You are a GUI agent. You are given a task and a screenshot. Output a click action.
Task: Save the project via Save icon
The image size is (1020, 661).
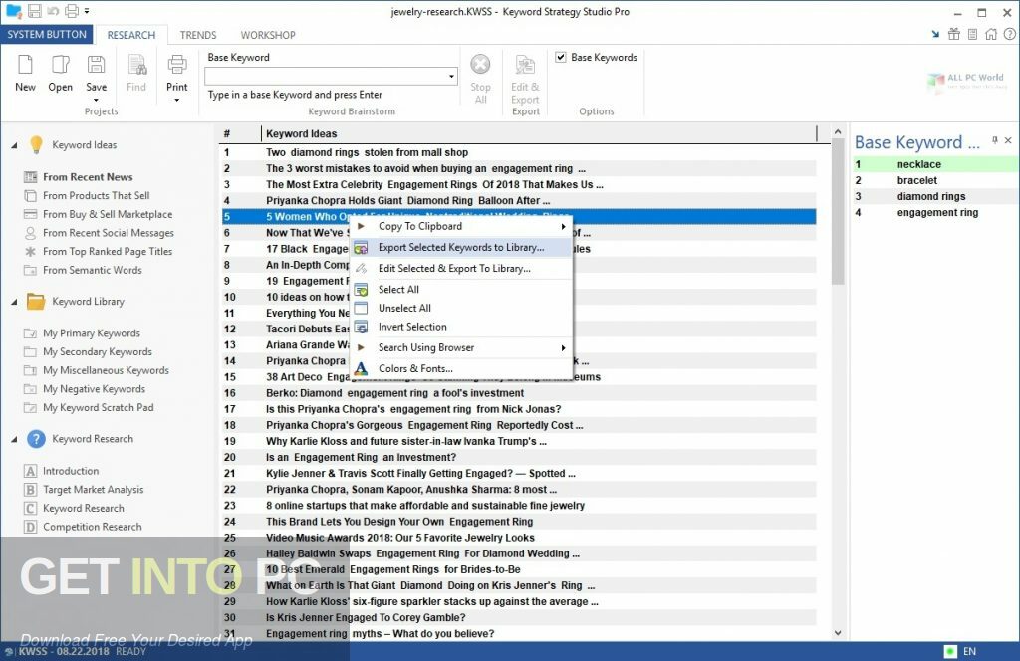[97, 65]
